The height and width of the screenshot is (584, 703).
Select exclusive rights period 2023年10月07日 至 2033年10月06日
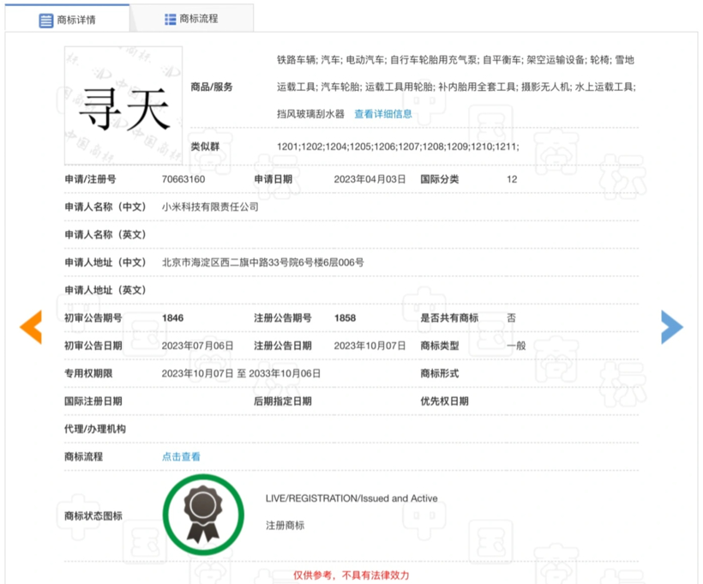point(241,374)
